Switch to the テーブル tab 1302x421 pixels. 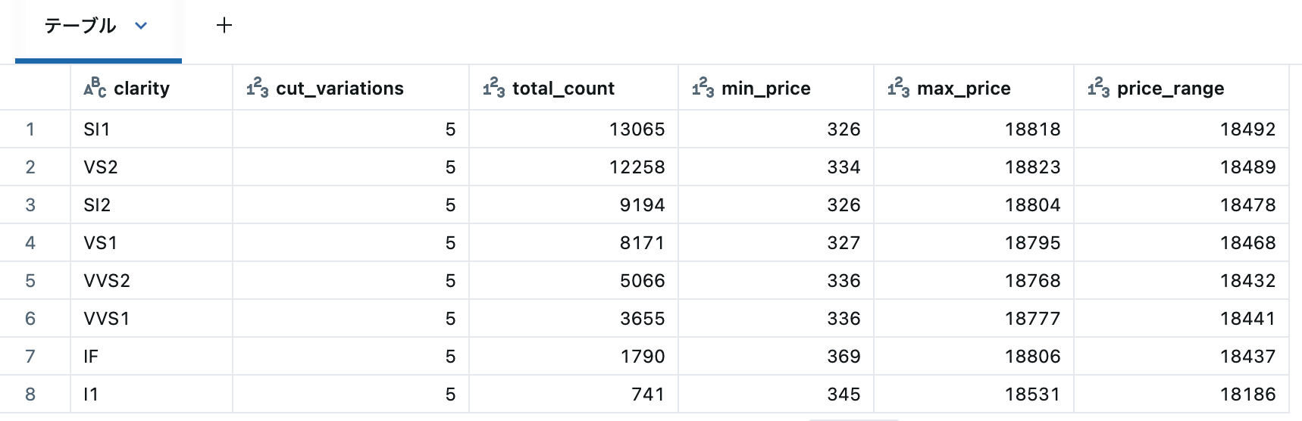pos(80,26)
